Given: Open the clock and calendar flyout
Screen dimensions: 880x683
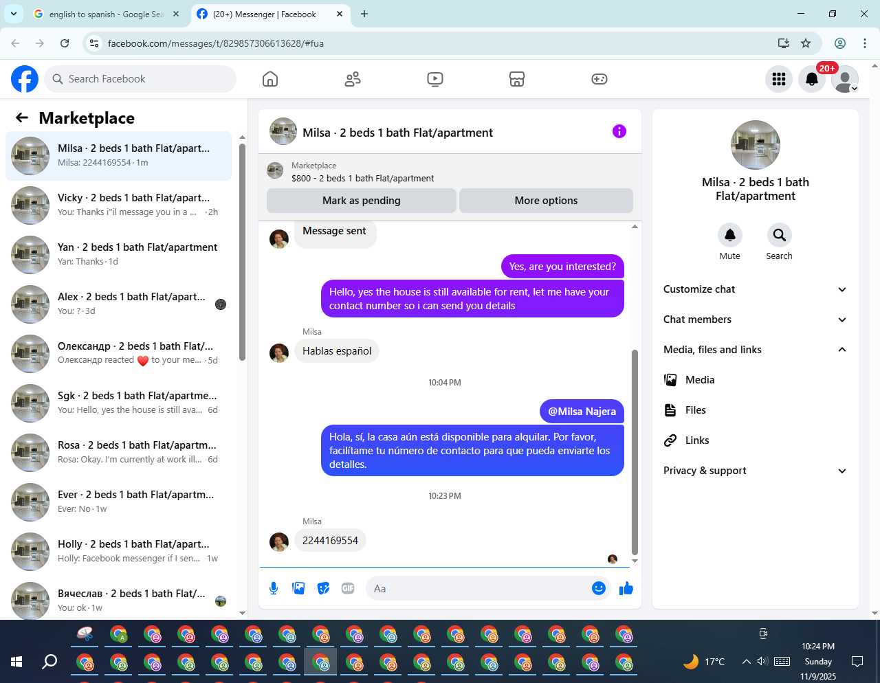Looking at the screenshot, I should click(818, 662).
